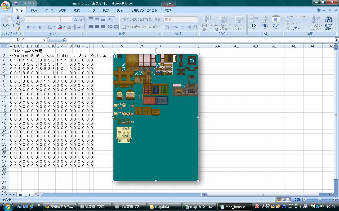Toggle center text alignment
This screenshot has height=211, width=339.
[x=97, y=27]
